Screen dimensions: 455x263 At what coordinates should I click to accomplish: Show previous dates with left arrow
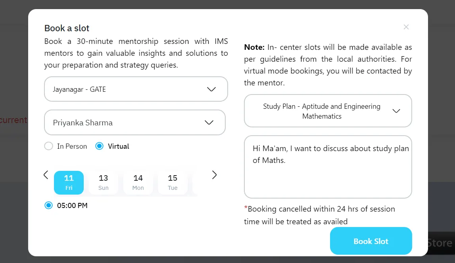click(46, 175)
